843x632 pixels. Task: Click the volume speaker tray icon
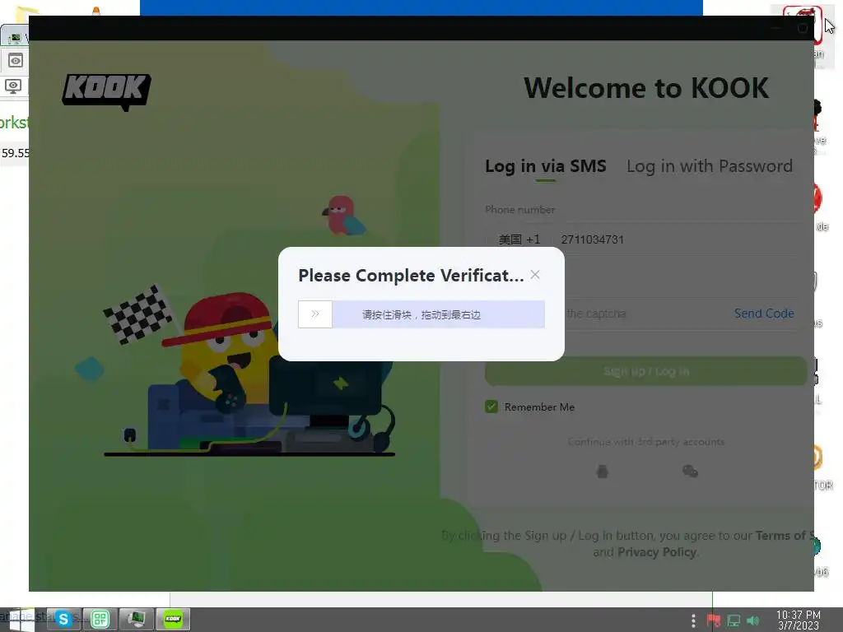pyautogui.click(x=753, y=620)
